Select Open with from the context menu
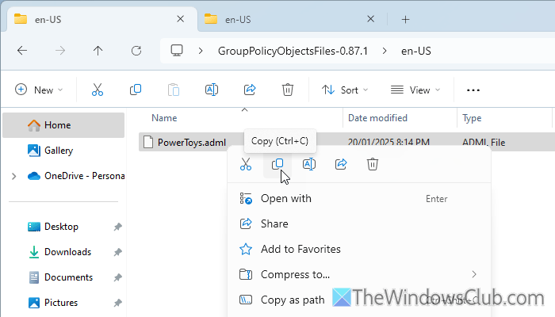 pyautogui.click(x=286, y=198)
